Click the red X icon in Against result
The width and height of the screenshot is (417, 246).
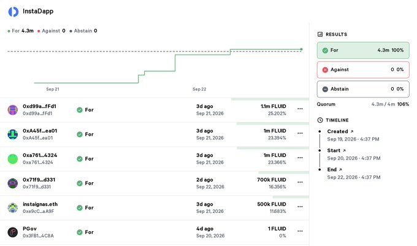325,70
